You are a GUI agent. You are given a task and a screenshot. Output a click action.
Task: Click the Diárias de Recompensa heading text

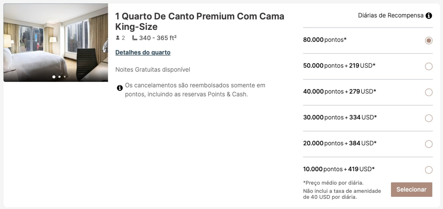[391, 16]
